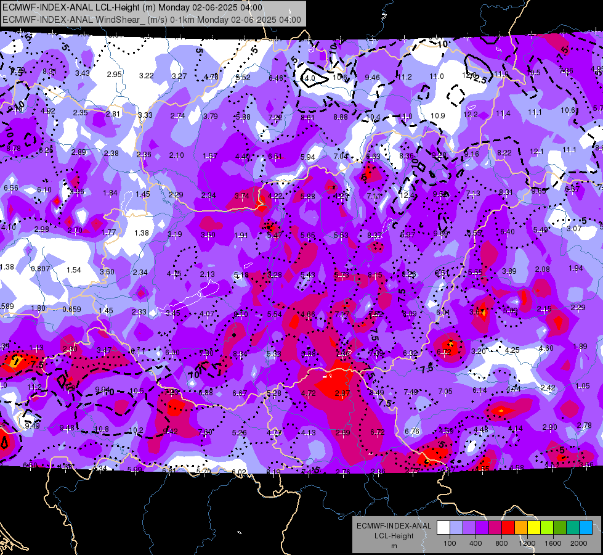This screenshot has width=603, height=555.
Task: Click the grid value '1.77'
Action: 109,232
